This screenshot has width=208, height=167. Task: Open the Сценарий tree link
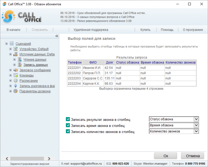(23, 44)
